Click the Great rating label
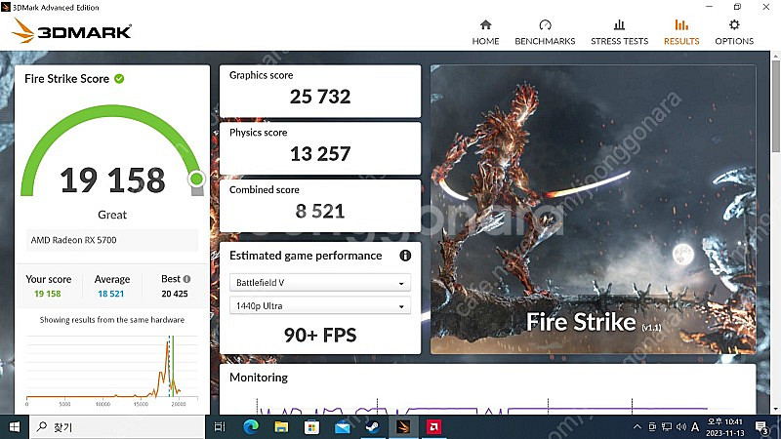The width and height of the screenshot is (781, 439). [x=112, y=215]
